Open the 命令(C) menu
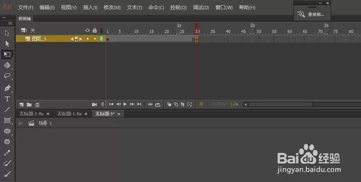The height and width of the screenshot is (182, 361). [156, 8]
